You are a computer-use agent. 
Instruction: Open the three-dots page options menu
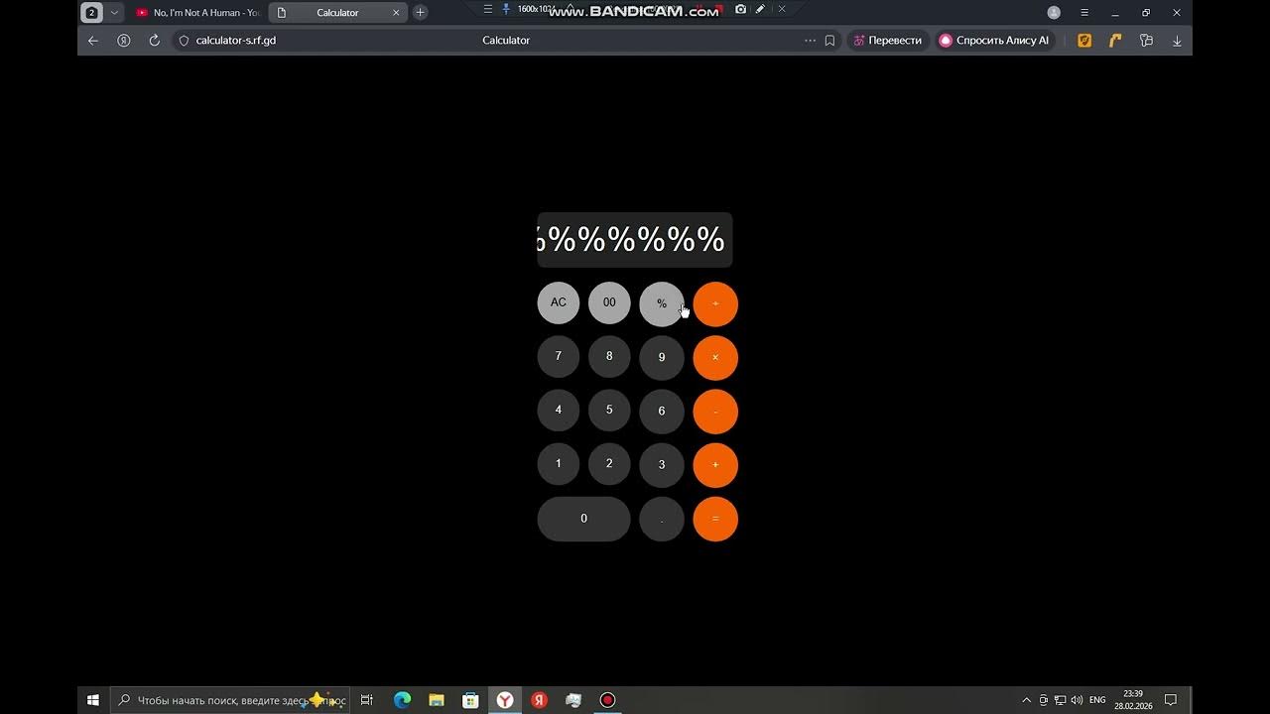pos(810,41)
